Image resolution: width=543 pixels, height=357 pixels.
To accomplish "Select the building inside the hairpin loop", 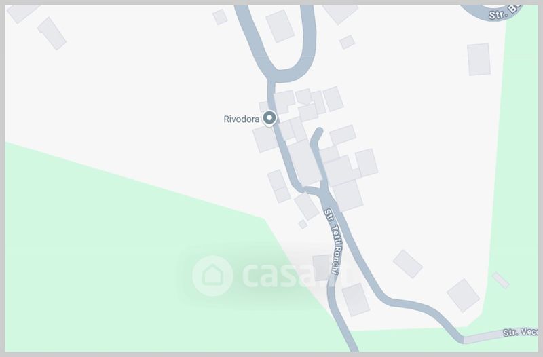I will point(280,26).
